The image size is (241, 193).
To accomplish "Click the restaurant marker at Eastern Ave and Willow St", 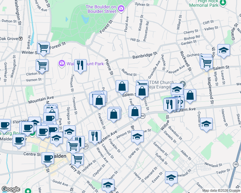I will pyautogui.click(x=170, y=105).
